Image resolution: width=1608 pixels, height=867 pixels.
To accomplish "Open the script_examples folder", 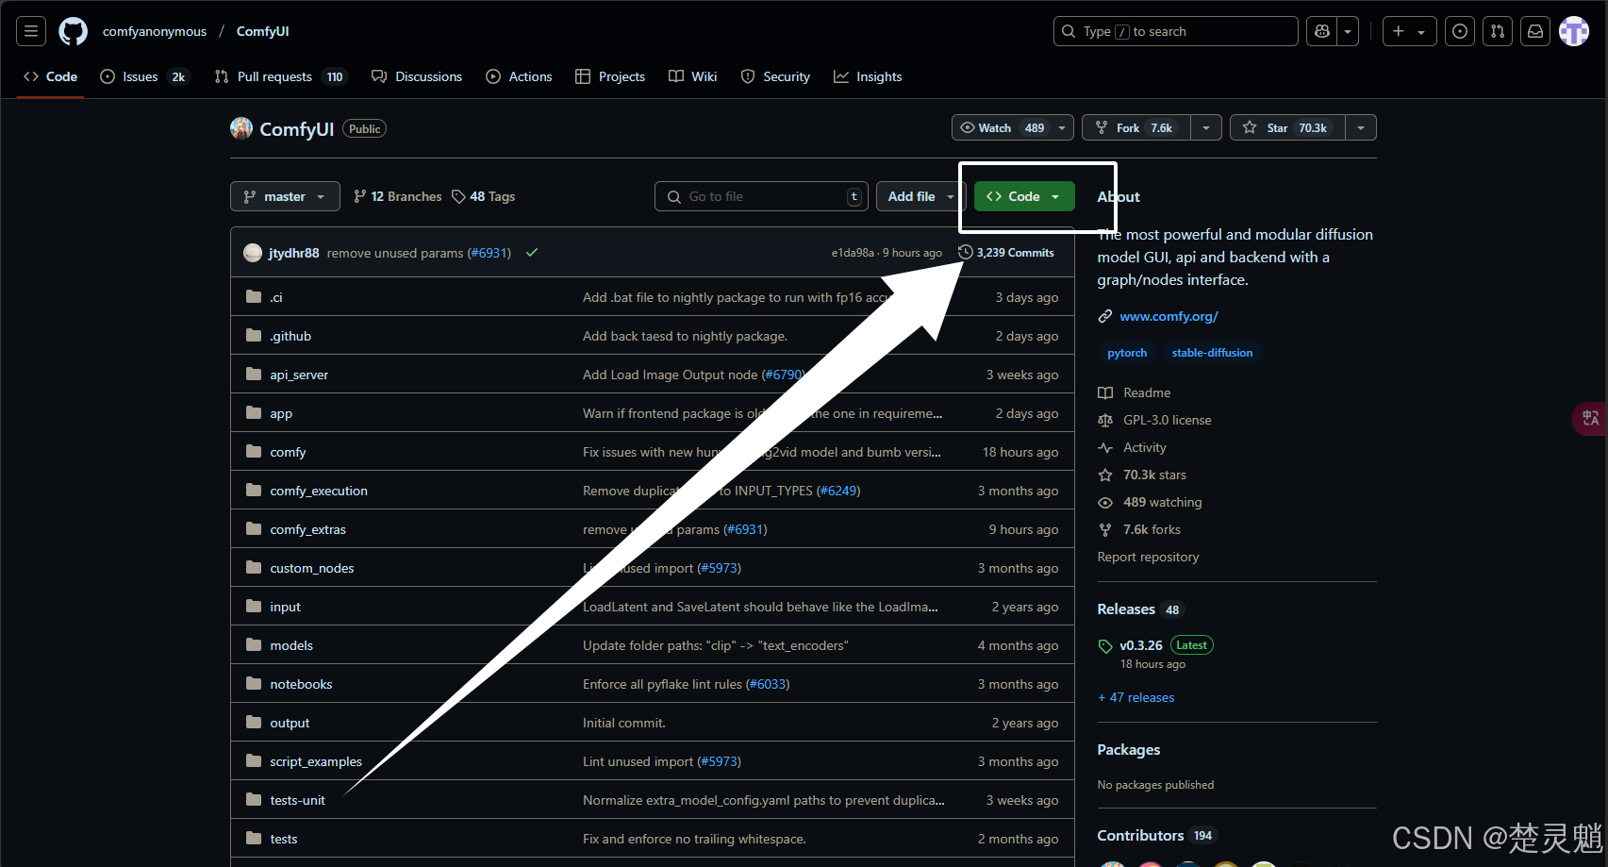I will 316,761.
